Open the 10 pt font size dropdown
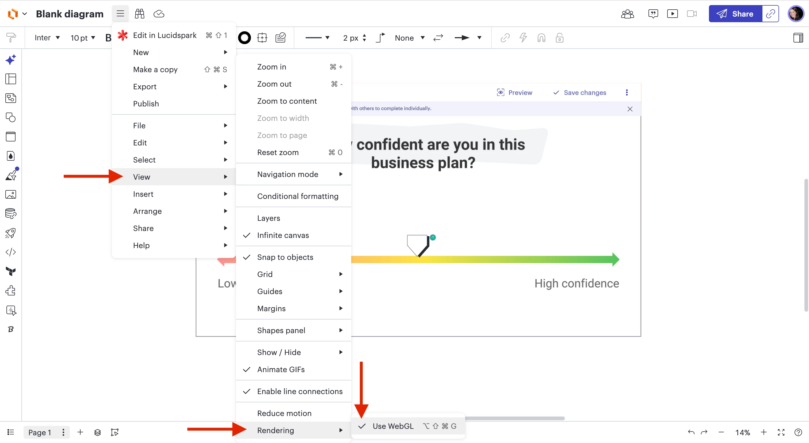Screen dimensions: 809x443 (x=83, y=38)
